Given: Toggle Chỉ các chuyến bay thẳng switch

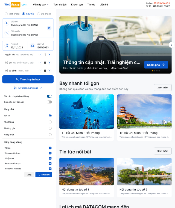Looking at the screenshot, I should pyautogui.click(x=49, y=96).
